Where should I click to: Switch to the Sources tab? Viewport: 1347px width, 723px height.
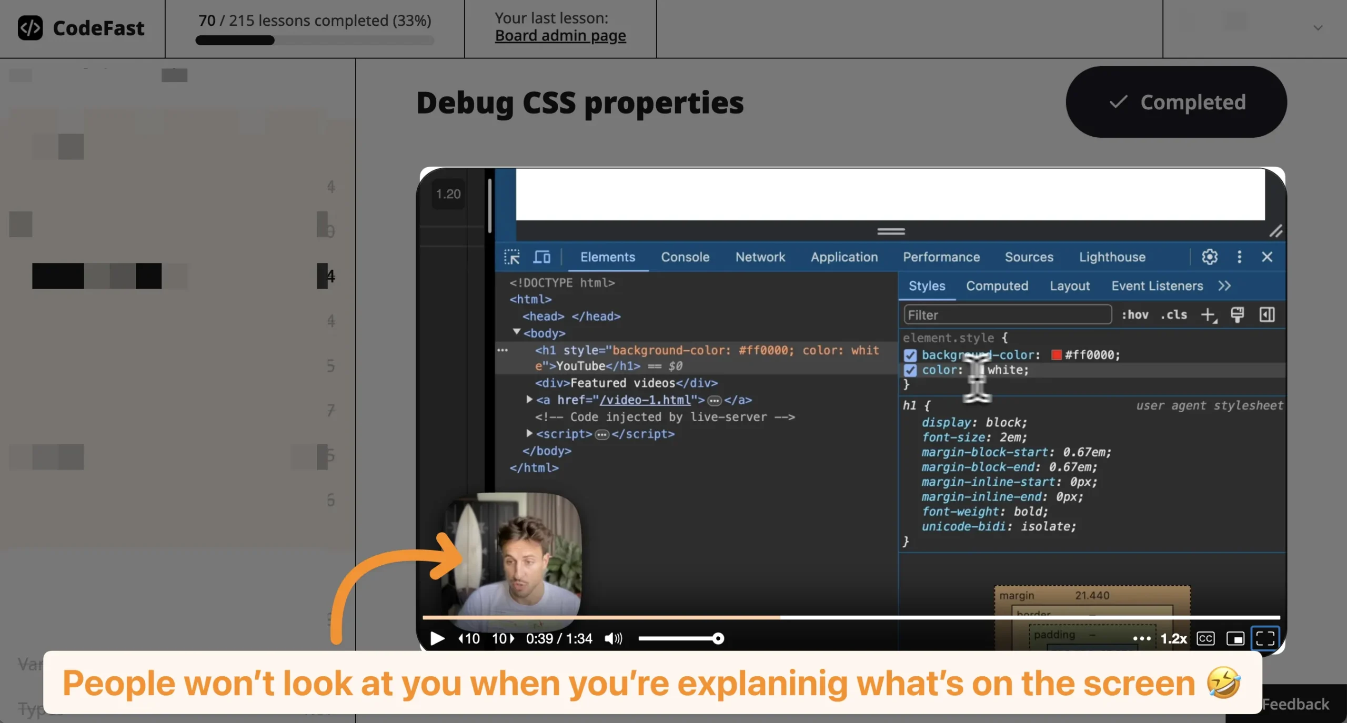[x=1029, y=257]
